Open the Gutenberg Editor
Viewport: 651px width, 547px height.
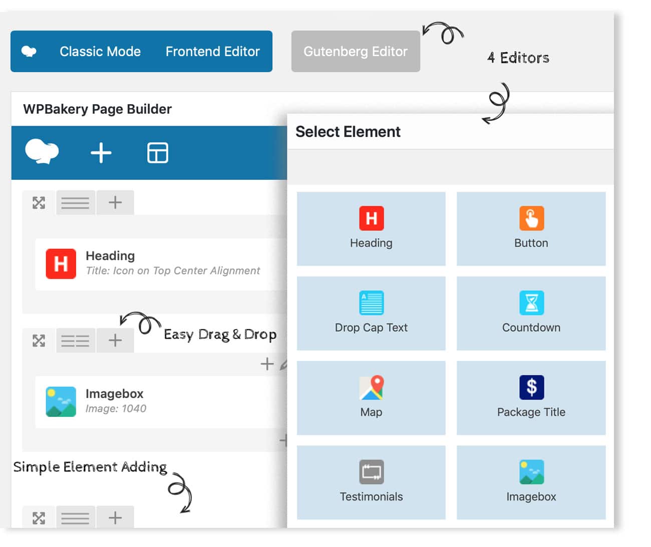click(x=356, y=51)
